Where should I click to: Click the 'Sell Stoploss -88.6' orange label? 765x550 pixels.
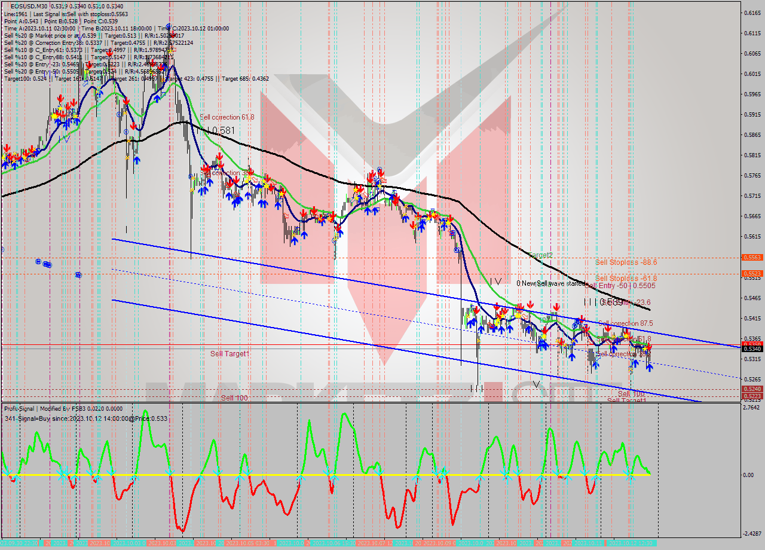[626, 262]
